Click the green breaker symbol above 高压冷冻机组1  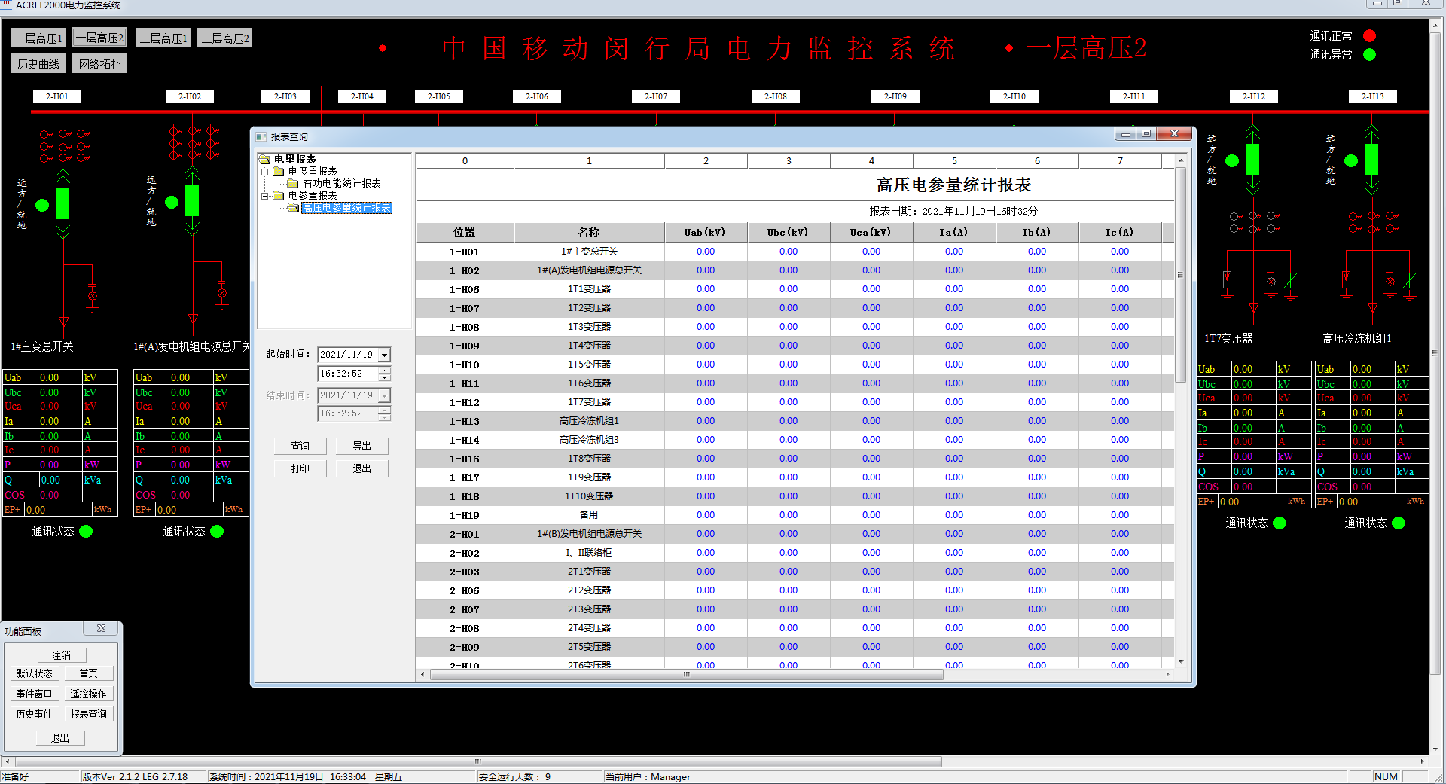coord(1371,160)
